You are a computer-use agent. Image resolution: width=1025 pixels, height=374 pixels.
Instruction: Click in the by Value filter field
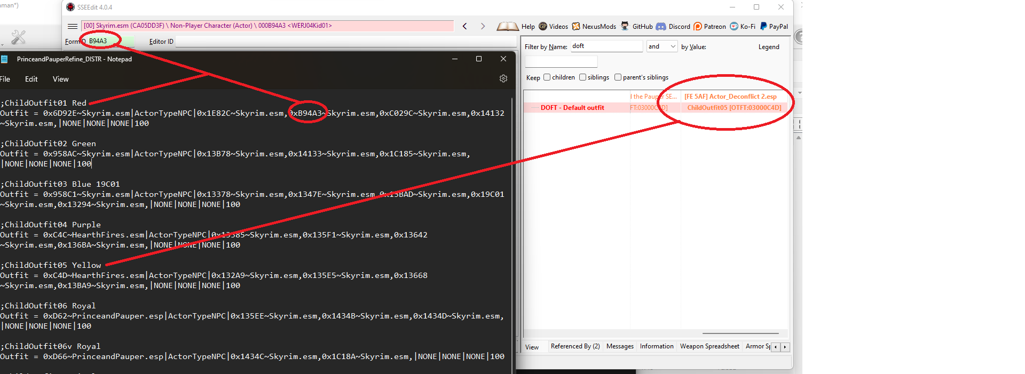pos(561,61)
